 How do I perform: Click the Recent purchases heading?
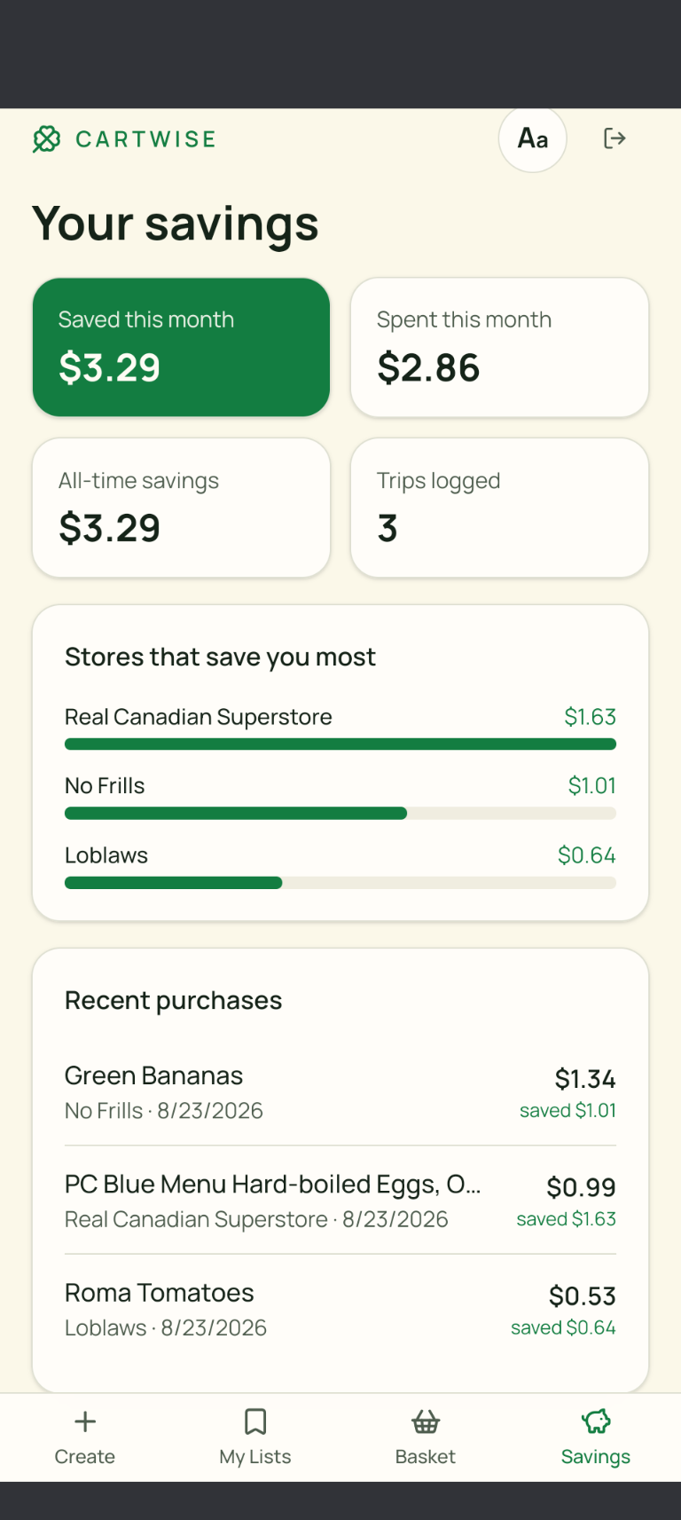pos(174,1001)
